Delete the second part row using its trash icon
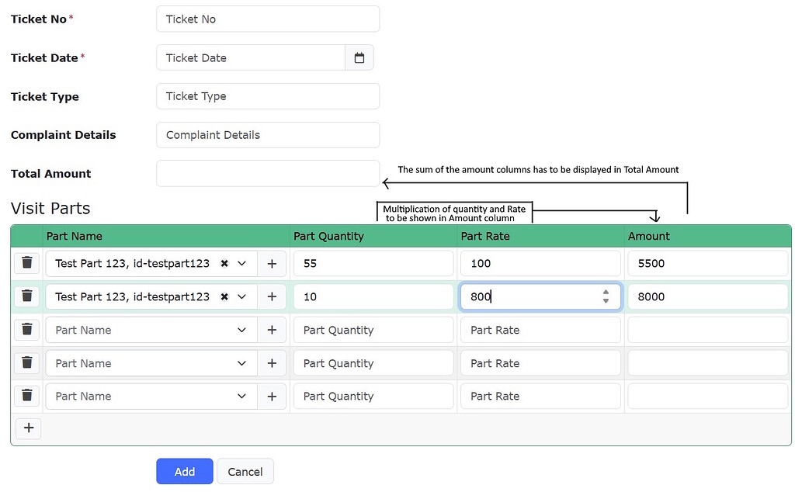795x492 pixels. pyautogui.click(x=27, y=296)
